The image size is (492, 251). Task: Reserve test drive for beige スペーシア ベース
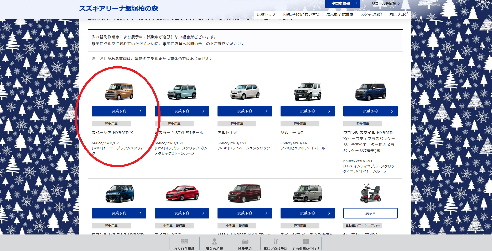[308, 213]
